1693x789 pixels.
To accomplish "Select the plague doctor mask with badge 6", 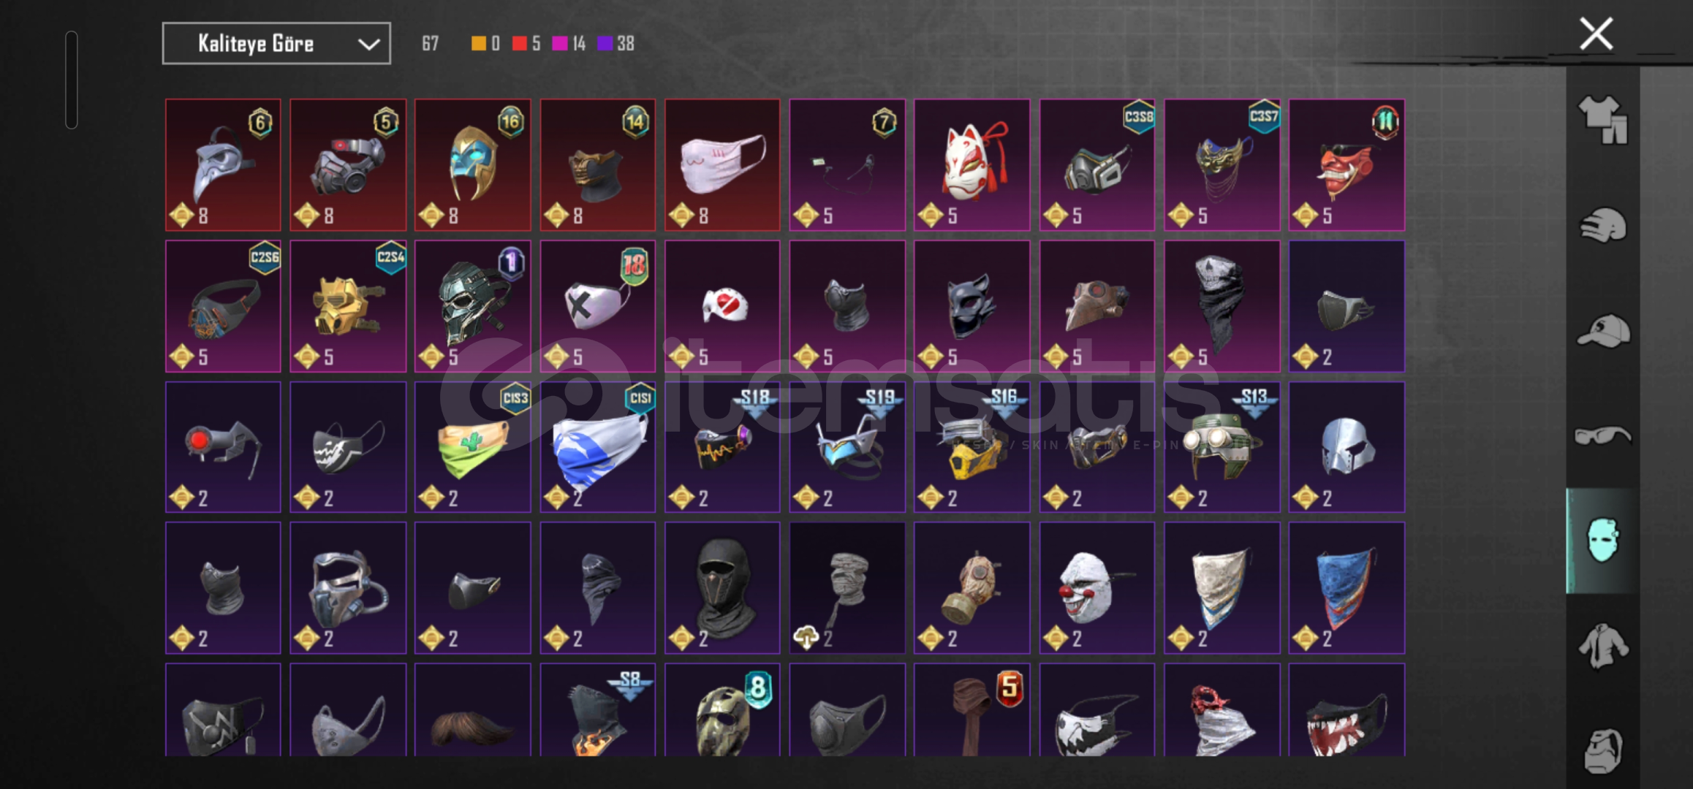I will point(223,165).
